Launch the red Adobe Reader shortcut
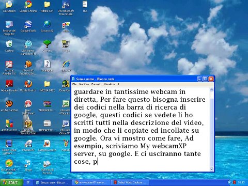248x186 pixels. [9, 84]
